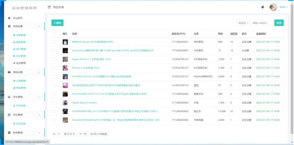This screenshot has width=294, height=145.
Task: Select the checkbox for Apple Watch5 Series5 row
Action: click(55, 103)
